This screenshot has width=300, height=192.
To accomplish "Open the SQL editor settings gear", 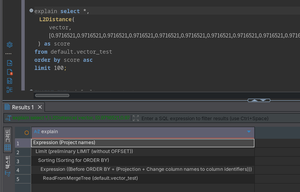I will [x=10, y=45].
